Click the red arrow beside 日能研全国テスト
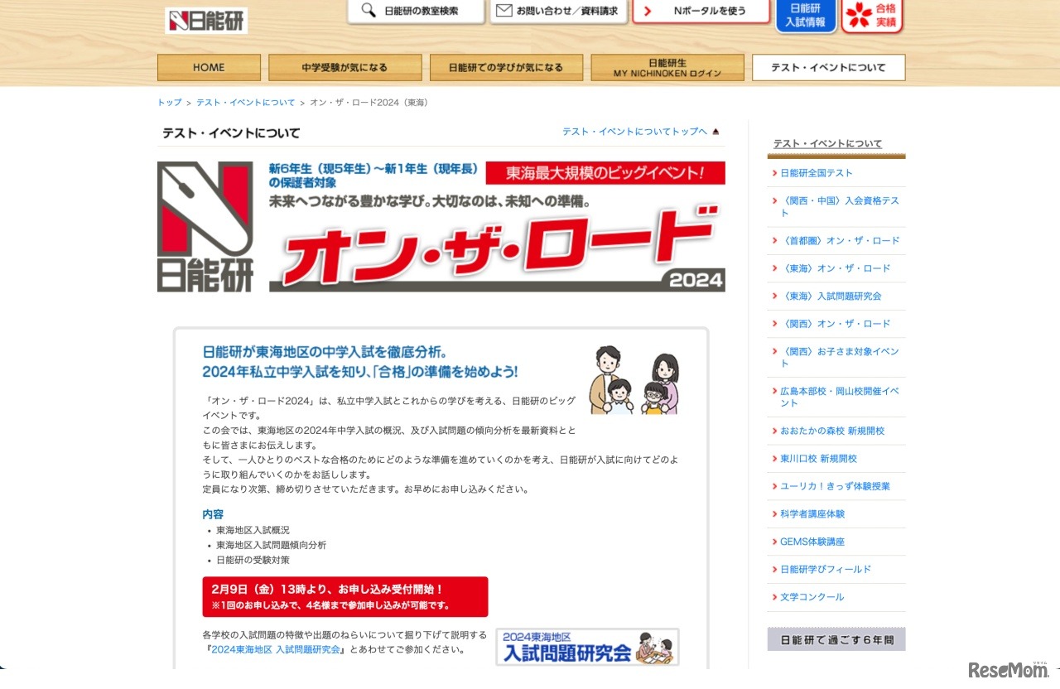This screenshot has height=689, width=1060. pos(774,173)
